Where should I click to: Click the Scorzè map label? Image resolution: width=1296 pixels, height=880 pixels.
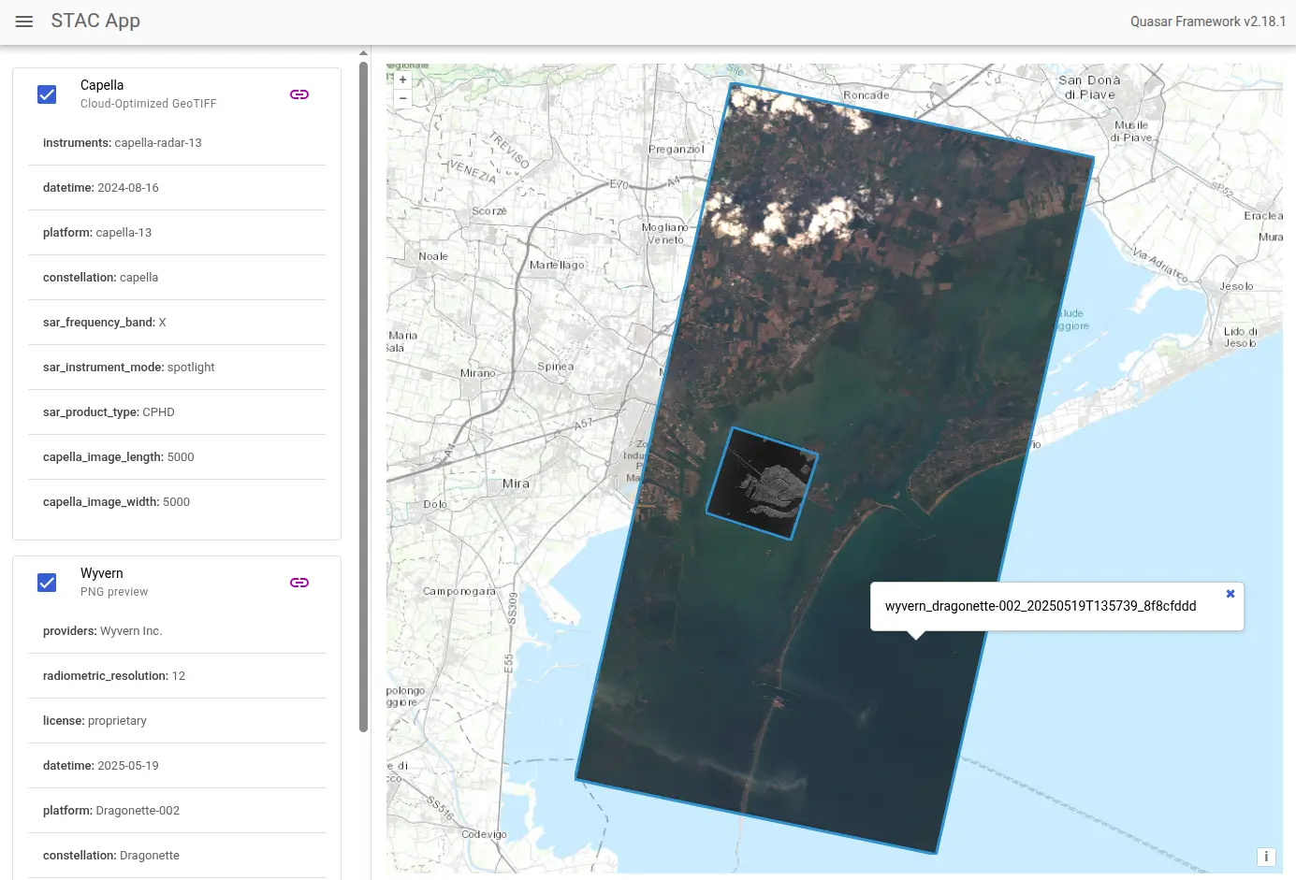489,211
